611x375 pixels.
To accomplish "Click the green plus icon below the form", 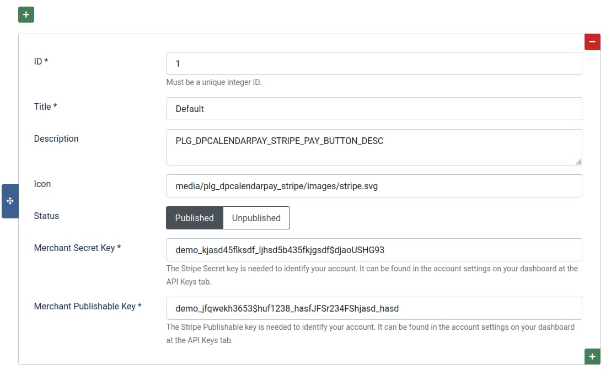I will click(592, 356).
